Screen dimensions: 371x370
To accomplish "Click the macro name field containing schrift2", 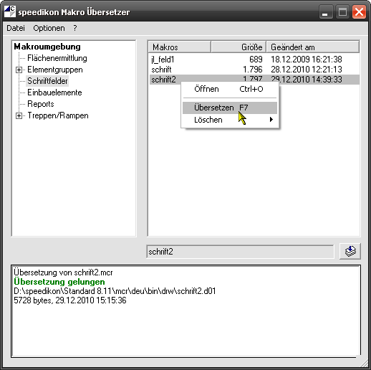I will (x=240, y=252).
